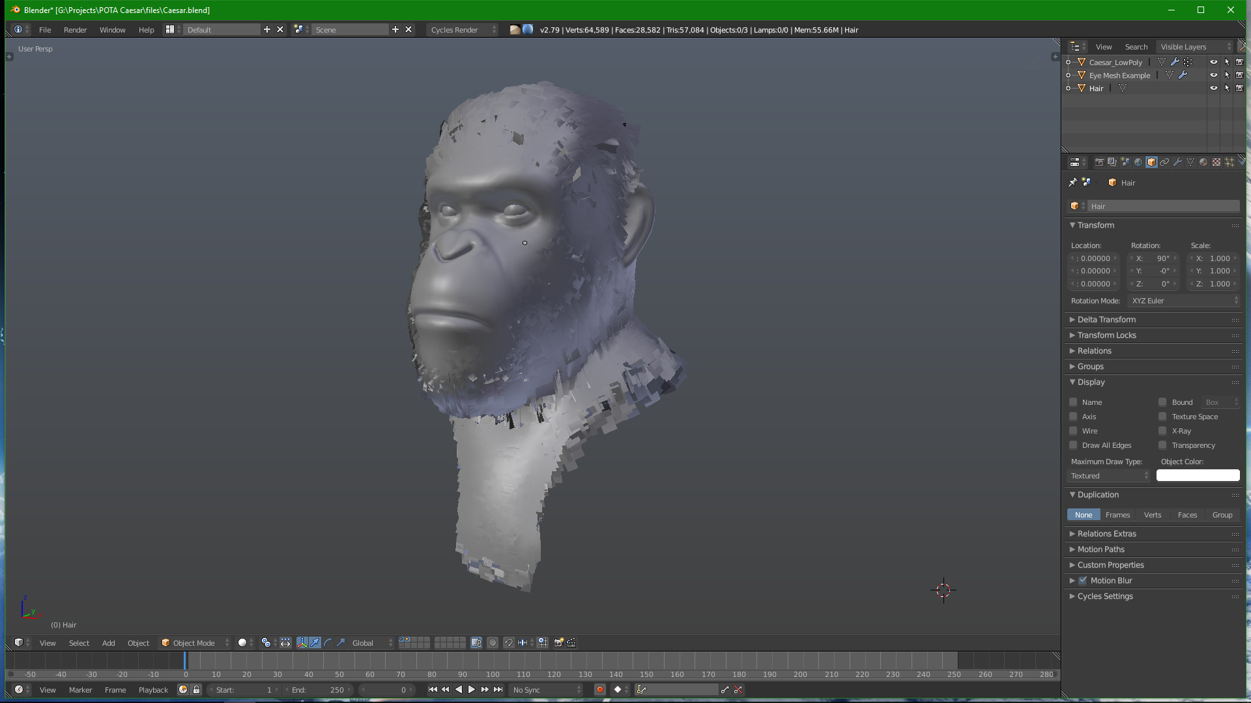Click the delete keyframe icon in timeline
The height and width of the screenshot is (703, 1251).
click(x=738, y=689)
